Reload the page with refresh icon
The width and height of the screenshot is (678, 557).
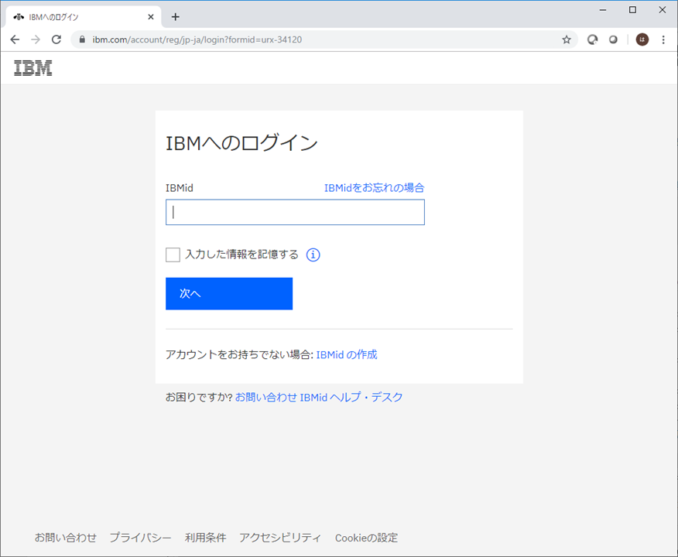(56, 39)
